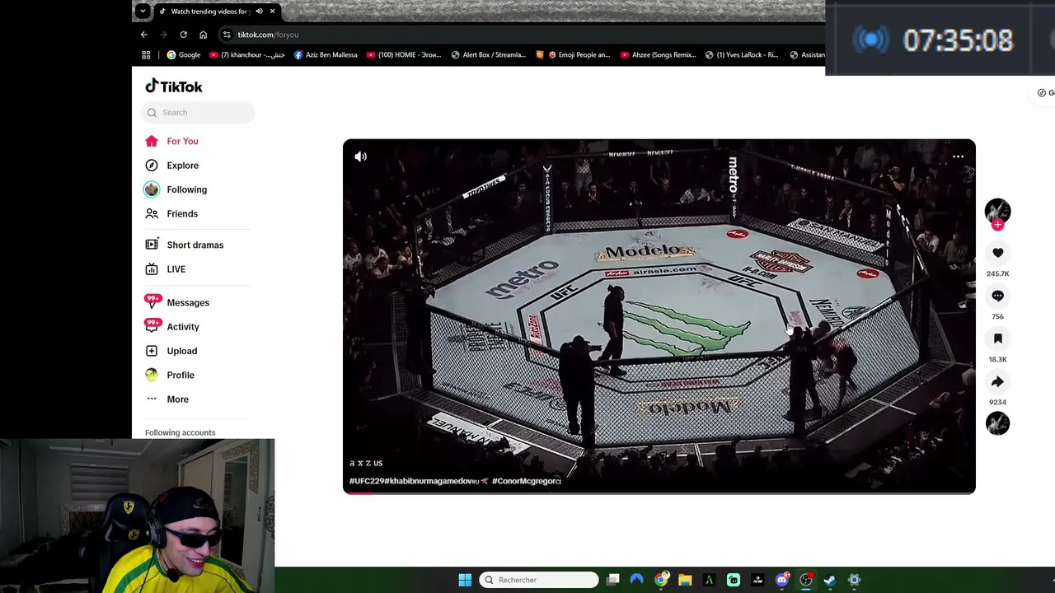Open the Google bookmark

coord(183,55)
